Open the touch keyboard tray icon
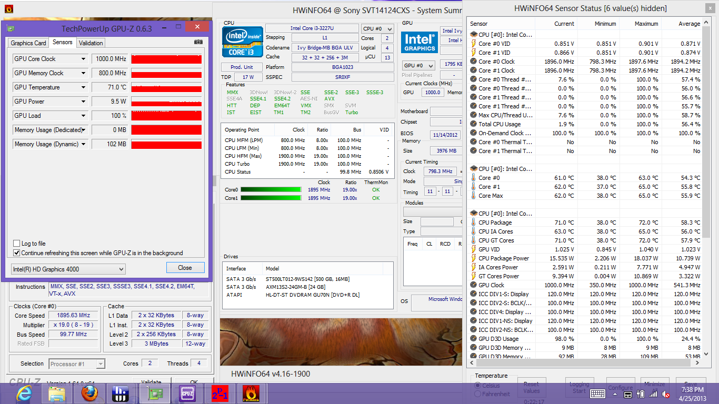This screenshot has height=404, width=719. click(597, 393)
